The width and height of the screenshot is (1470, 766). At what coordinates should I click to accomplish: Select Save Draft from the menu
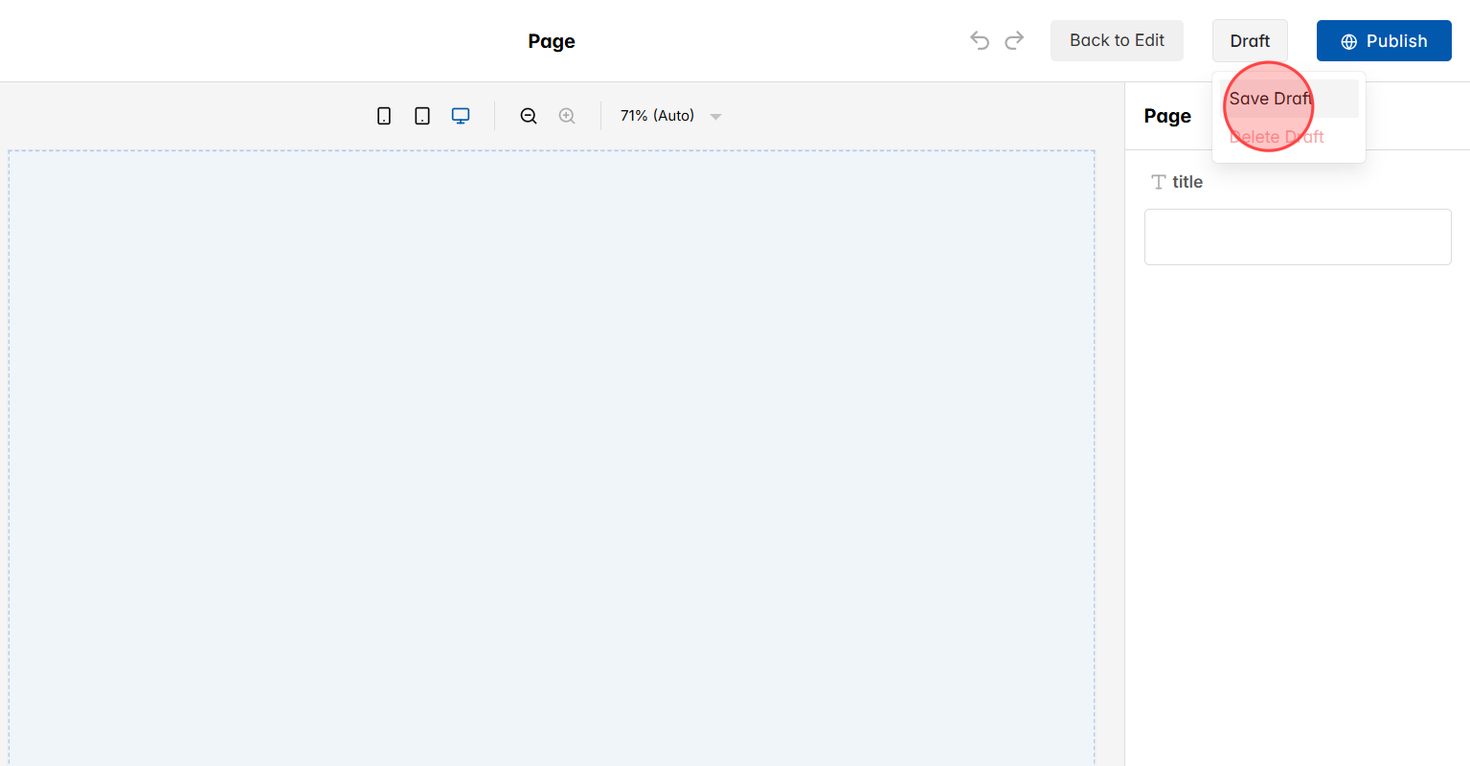(x=1271, y=98)
